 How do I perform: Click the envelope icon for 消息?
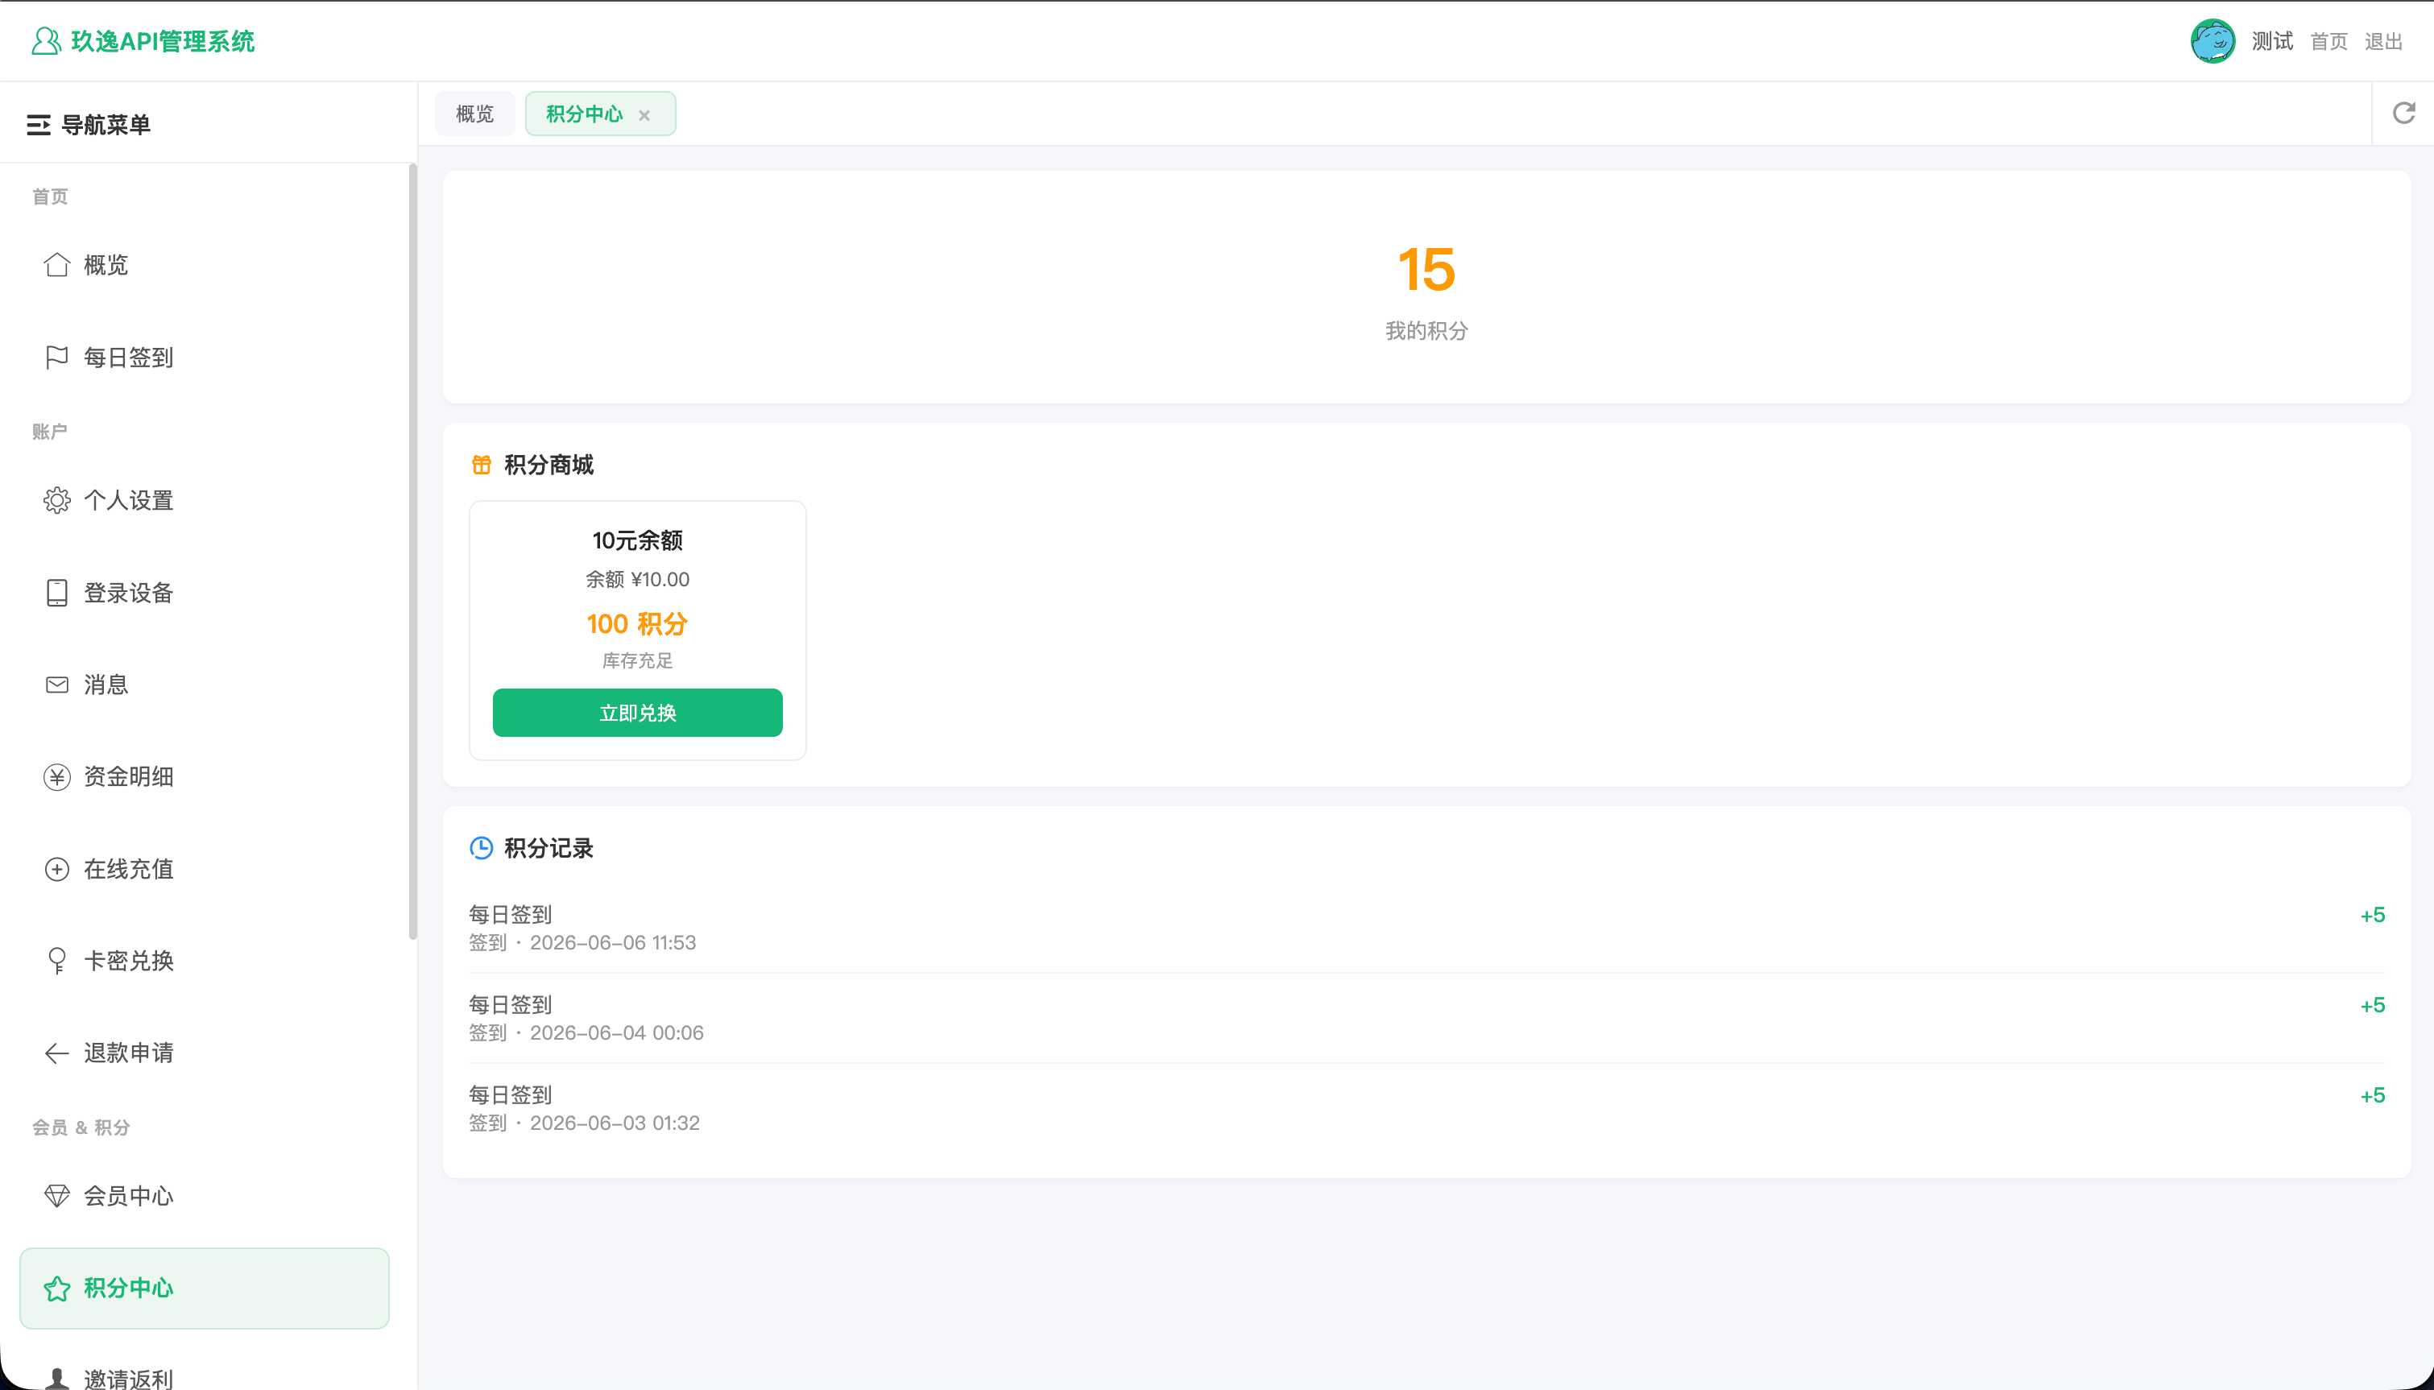(x=57, y=685)
